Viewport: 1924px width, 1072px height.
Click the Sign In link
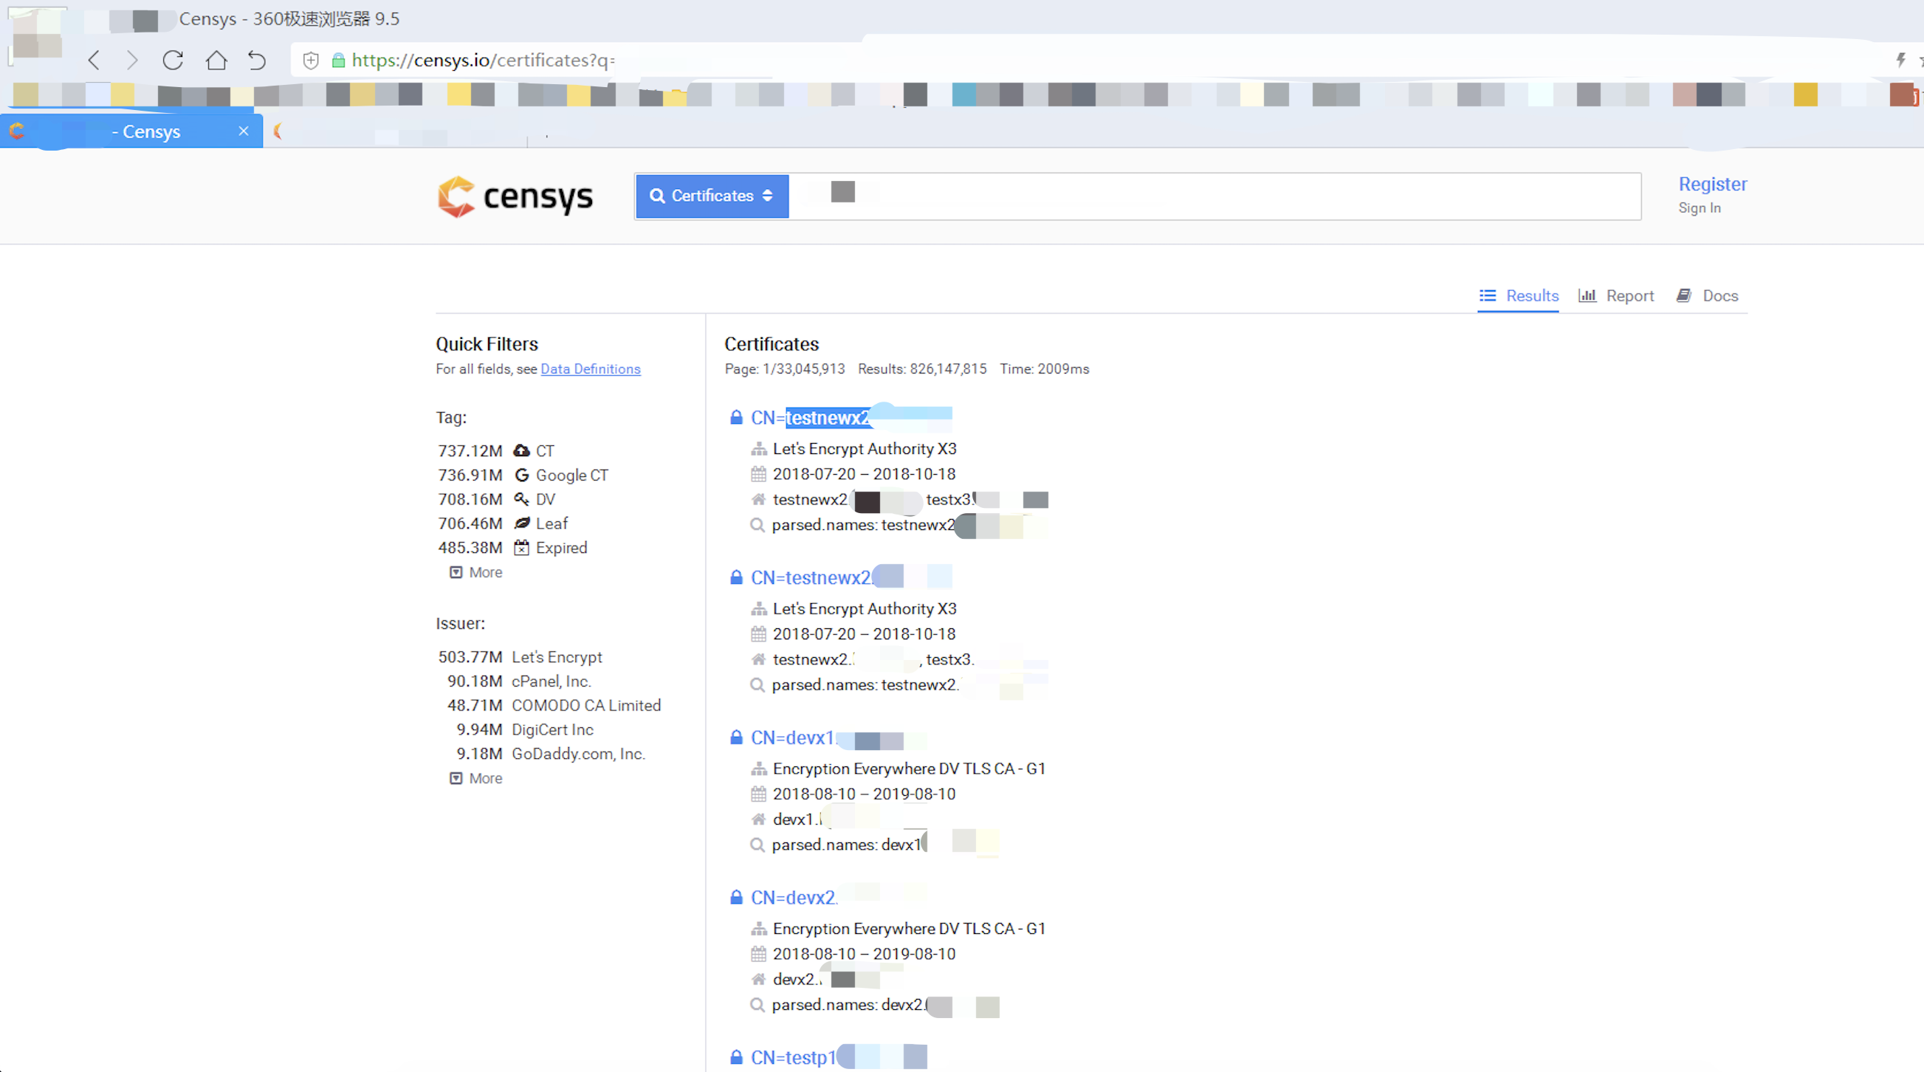point(1699,207)
